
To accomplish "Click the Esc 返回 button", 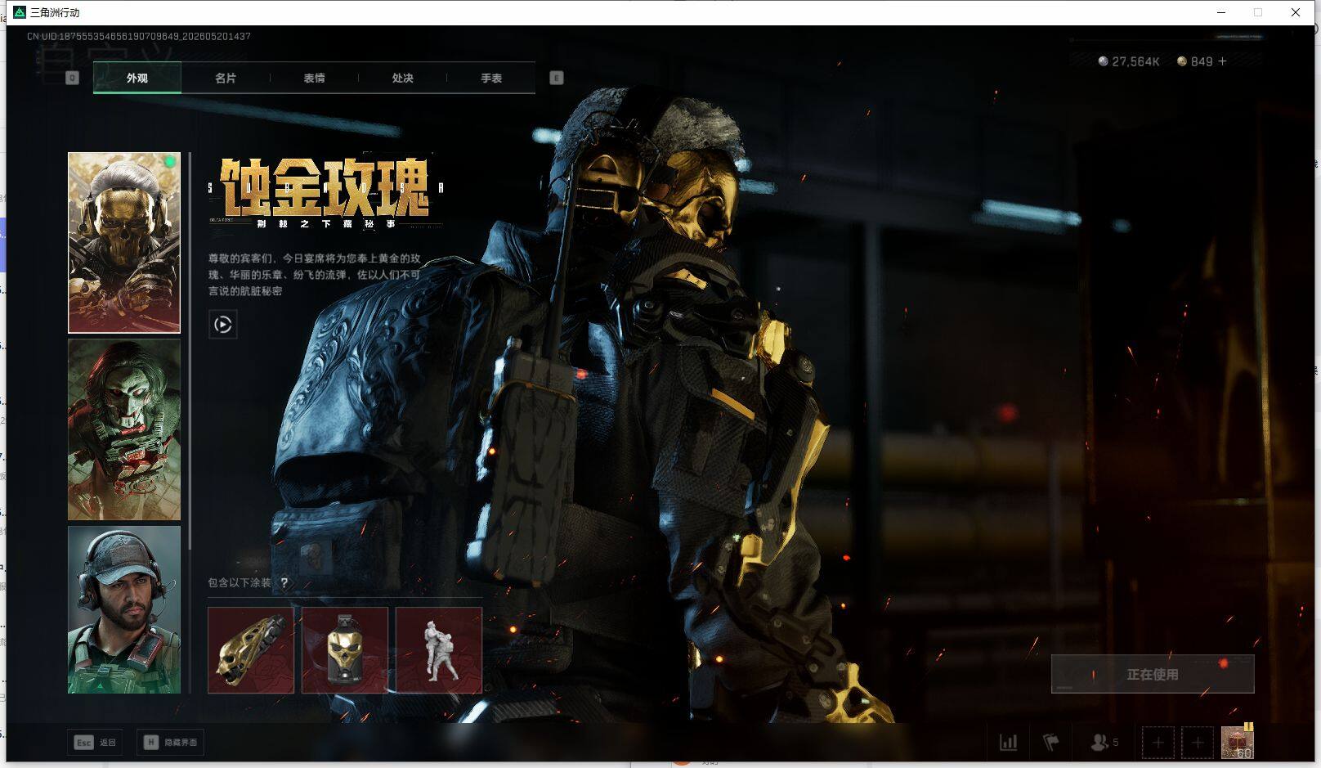I will coord(95,743).
